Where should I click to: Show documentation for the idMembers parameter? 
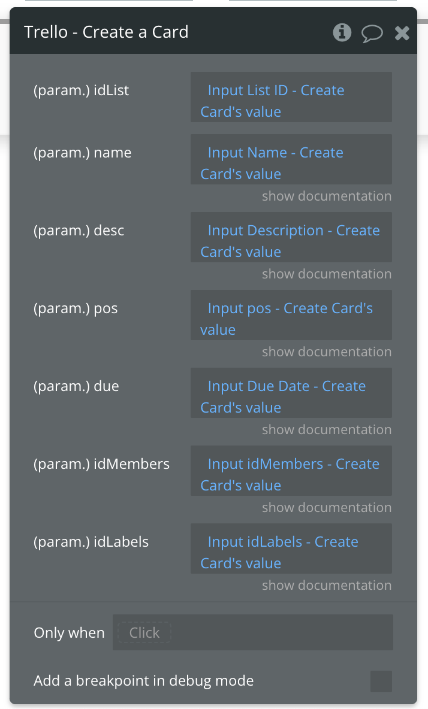pyautogui.click(x=327, y=507)
